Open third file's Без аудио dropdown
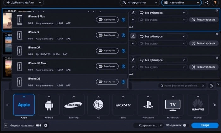This screenshot has height=133, width=221. (163, 67)
